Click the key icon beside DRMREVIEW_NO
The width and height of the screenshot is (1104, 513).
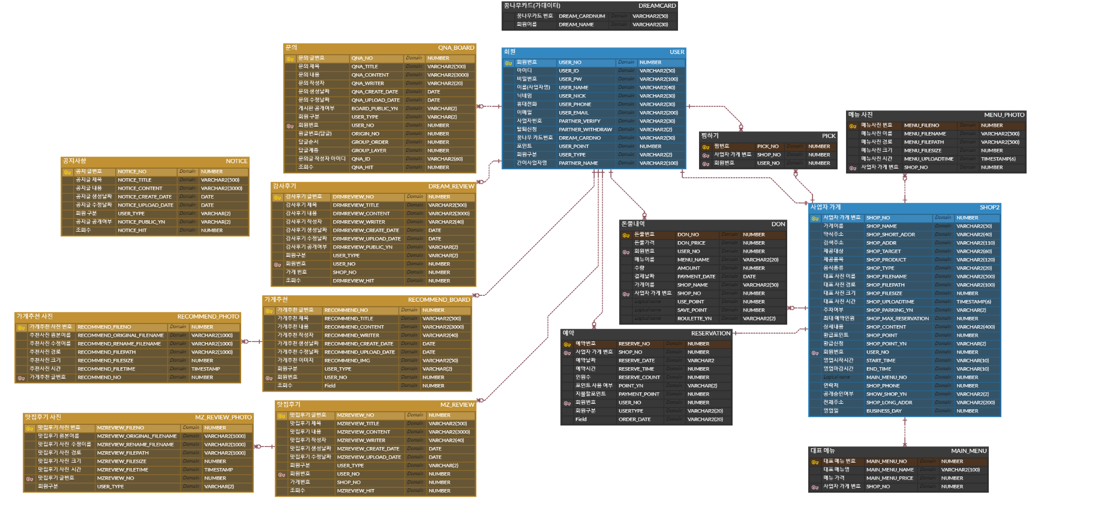277,197
